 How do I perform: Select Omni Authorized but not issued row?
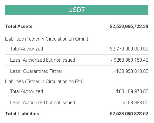(77, 60)
